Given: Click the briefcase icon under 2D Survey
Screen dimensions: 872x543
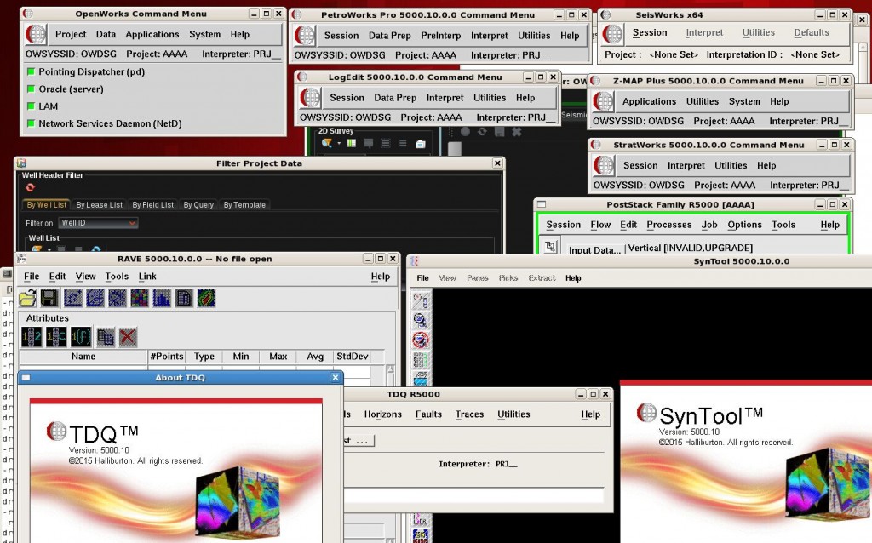Looking at the screenshot, I should 421,144.
